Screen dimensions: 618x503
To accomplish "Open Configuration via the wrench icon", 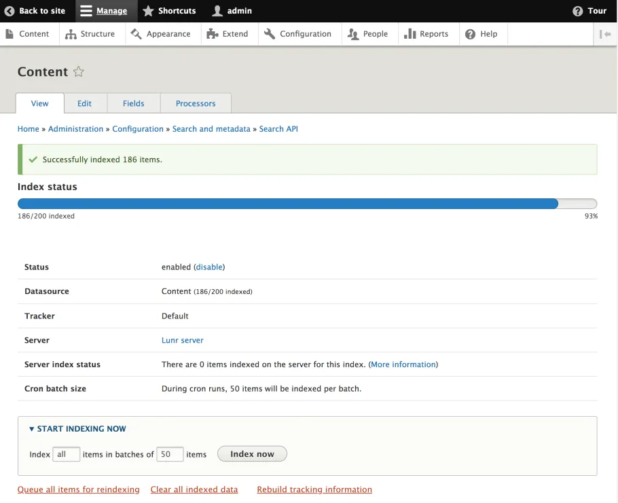I will 270,33.
